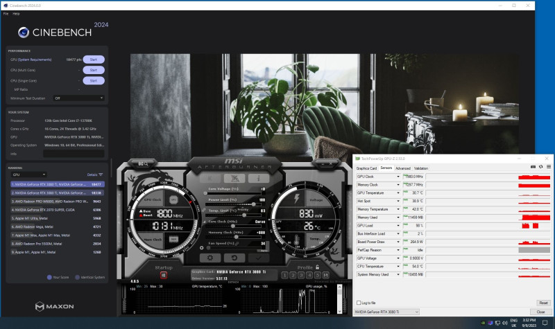Click GPU-Z screenshot camera icon
Screen dimensions: 555x329
[x=533, y=167]
